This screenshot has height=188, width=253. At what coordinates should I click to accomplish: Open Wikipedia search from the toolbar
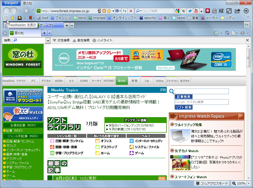[x=184, y=11]
